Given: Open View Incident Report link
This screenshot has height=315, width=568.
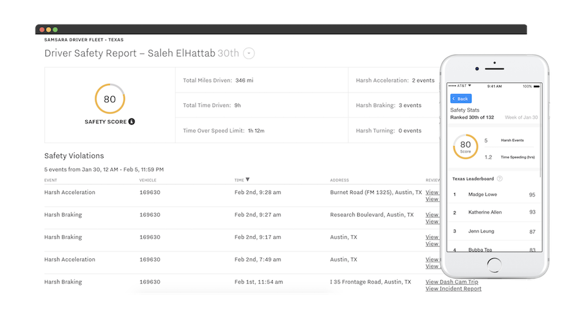Looking at the screenshot, I should (x=454, y=289).
